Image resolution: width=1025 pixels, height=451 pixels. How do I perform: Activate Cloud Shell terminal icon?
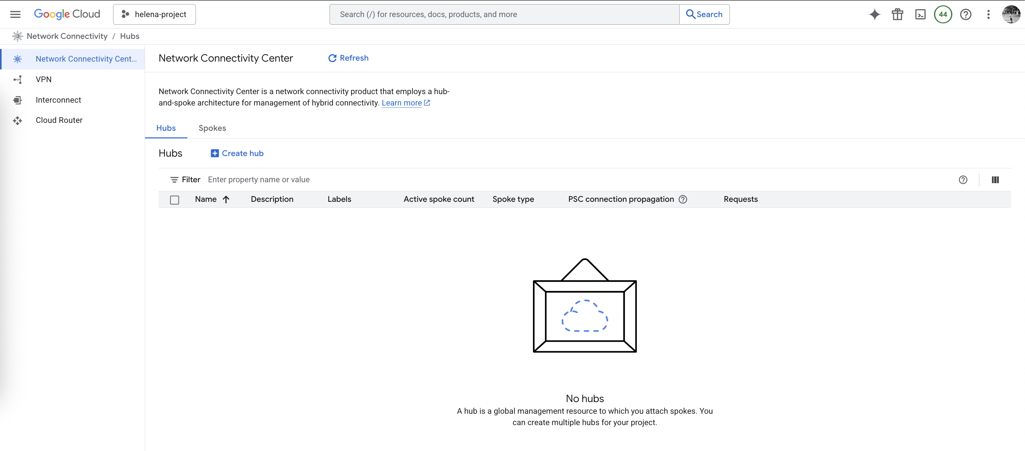tap(920, 14)
